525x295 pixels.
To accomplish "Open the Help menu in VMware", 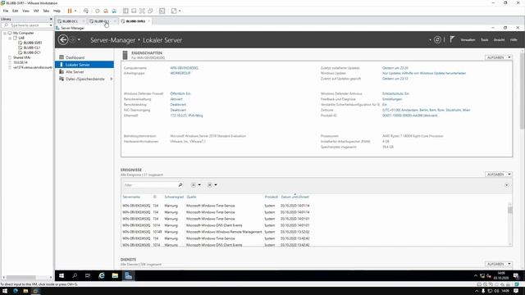I will 57,11.
